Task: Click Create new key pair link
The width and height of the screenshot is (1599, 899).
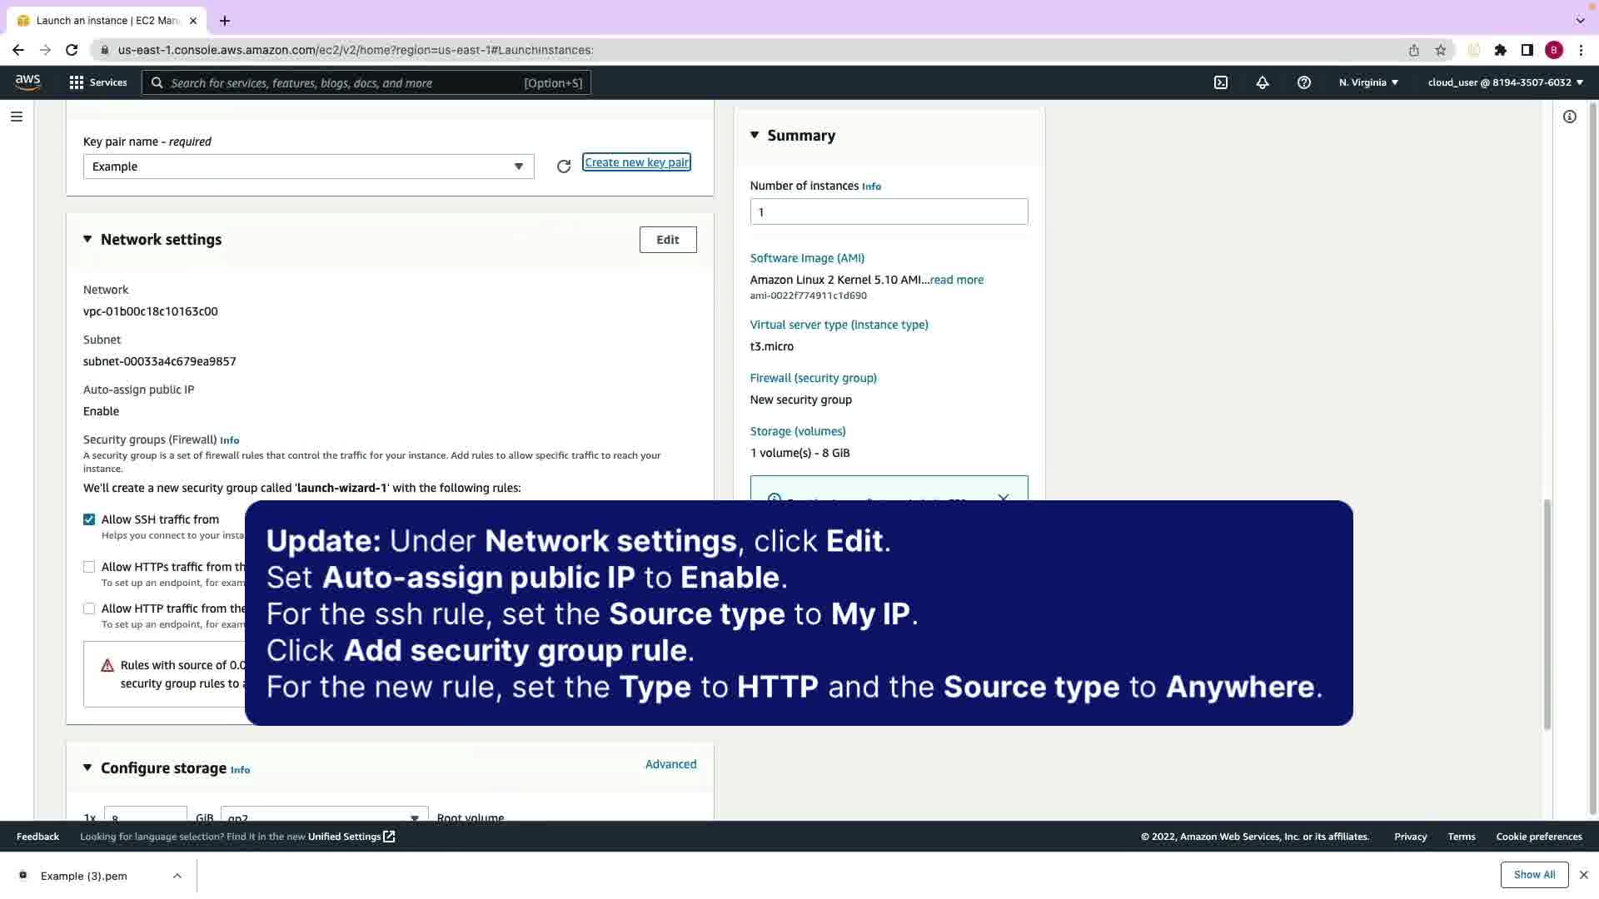Action: (x=636, y=162)
